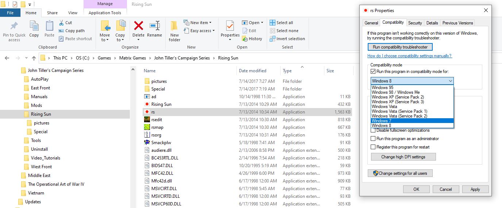Screen dimensions: 502x208
Task: Open the Quick Access Toolbar customize arrow
Action: [30, 4]
